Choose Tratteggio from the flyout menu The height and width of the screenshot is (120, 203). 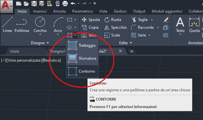(x=82, y=45)
